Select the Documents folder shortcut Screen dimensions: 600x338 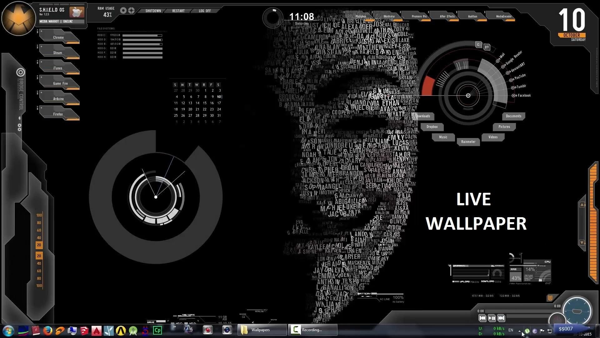[514, 116]
